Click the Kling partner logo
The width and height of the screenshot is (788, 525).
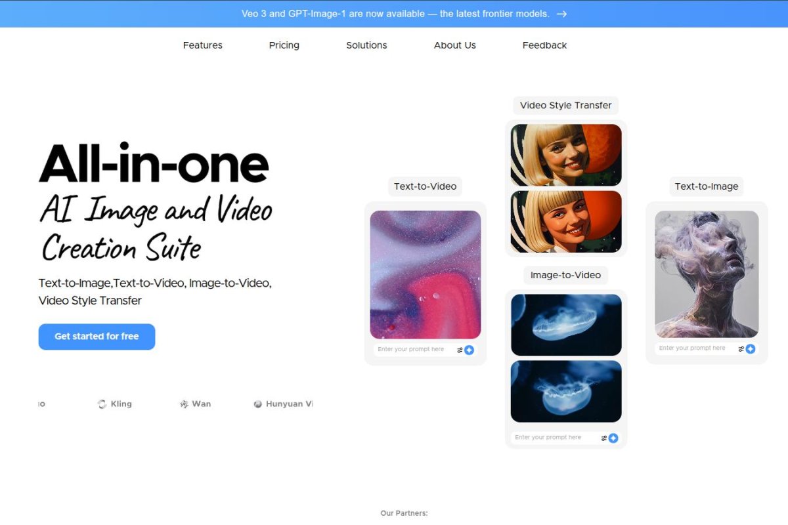(116, 404)
